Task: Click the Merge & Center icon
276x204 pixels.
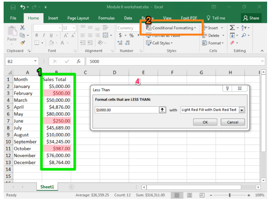Action: [x=105, y=36]
